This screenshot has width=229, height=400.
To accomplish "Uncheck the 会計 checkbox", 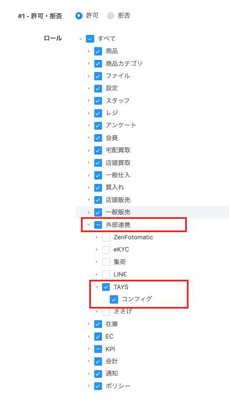I will (98, 361).
